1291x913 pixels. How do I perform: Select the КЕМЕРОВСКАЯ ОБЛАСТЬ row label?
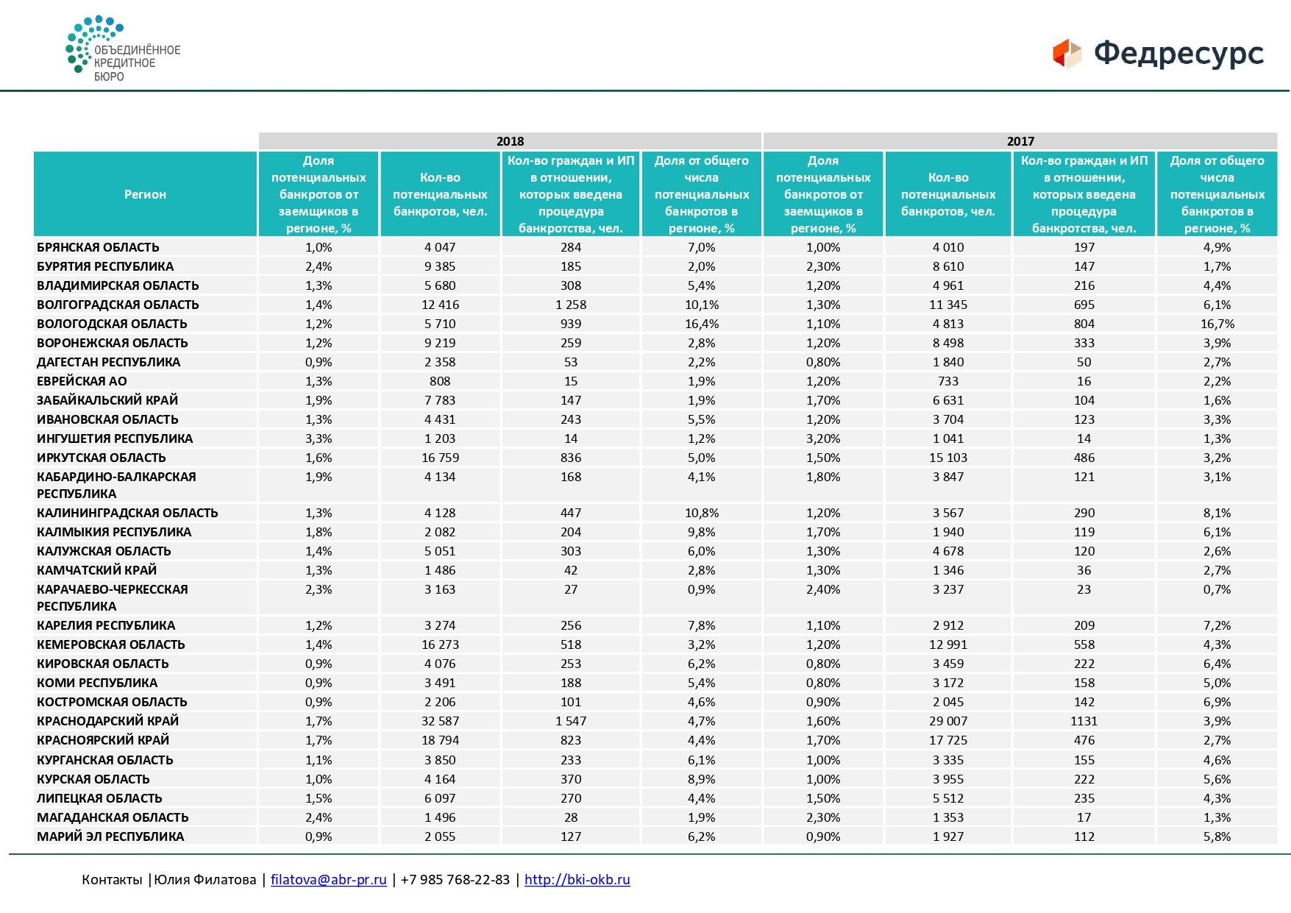(x=111, y=644)
